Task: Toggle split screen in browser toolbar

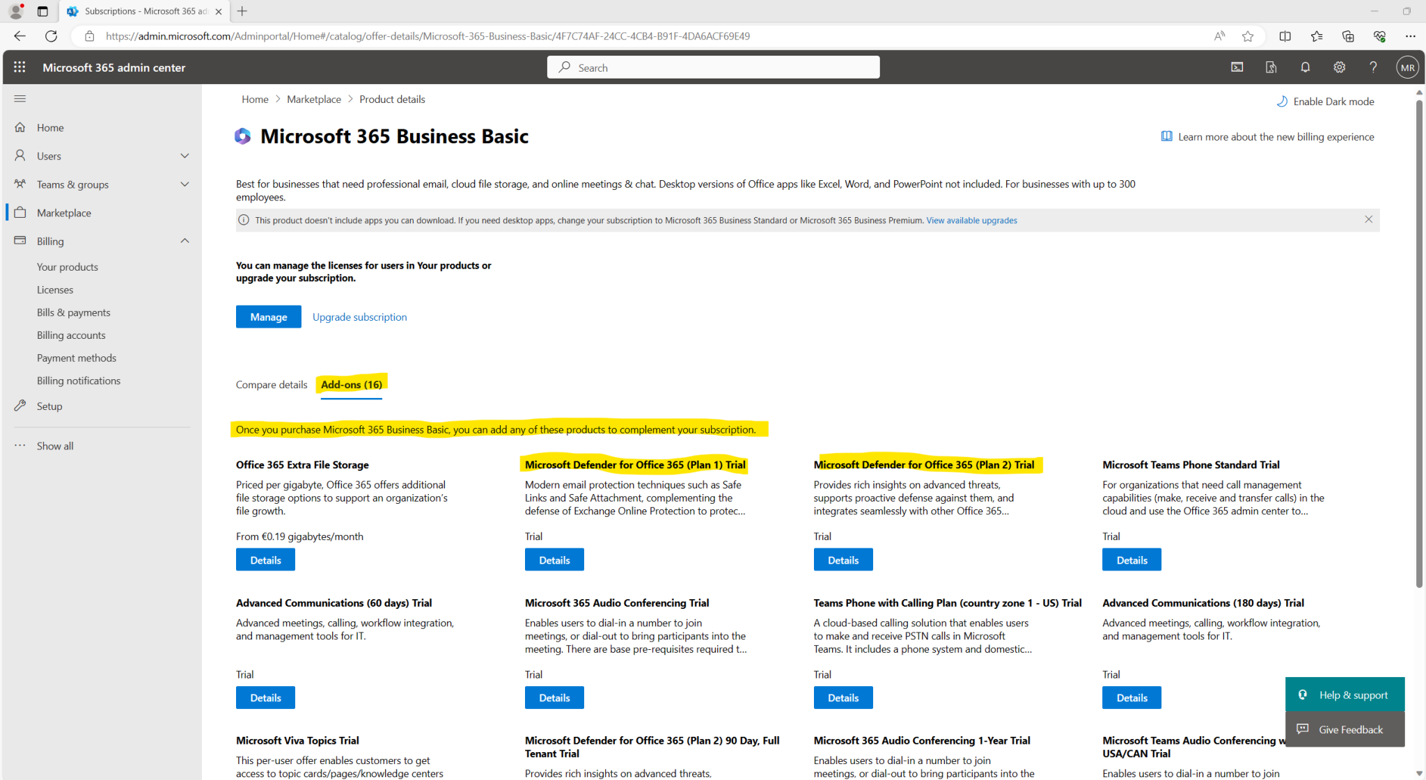Action: pyautogui.click(x=1285, y=35)
